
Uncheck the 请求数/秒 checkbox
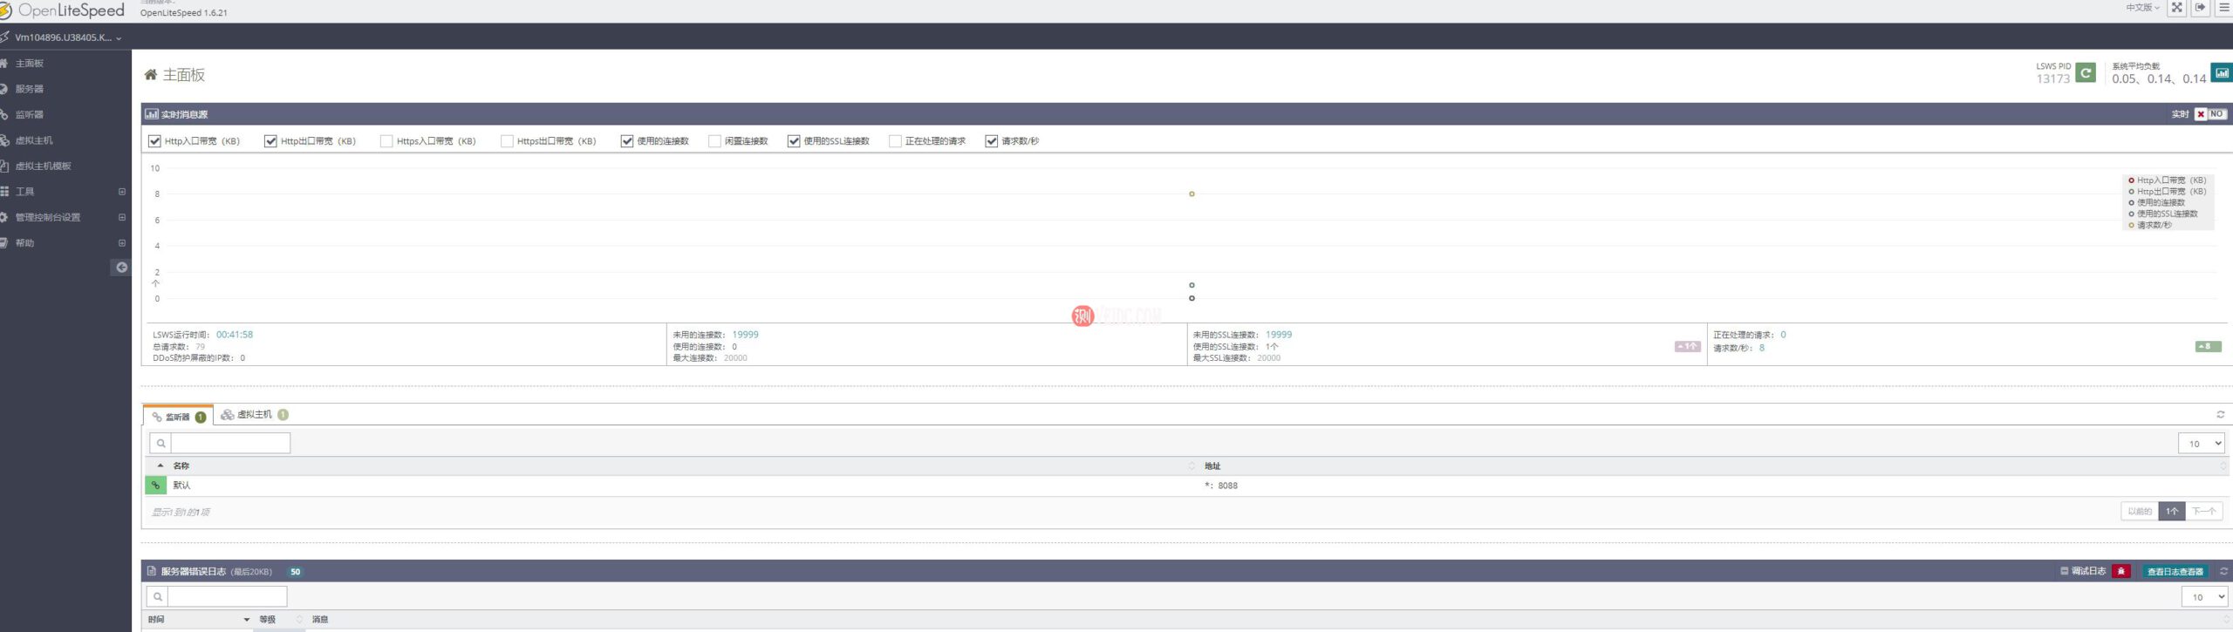point(992,141)
